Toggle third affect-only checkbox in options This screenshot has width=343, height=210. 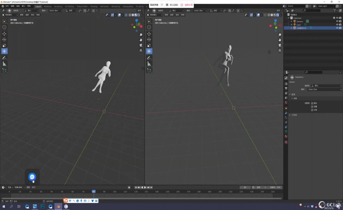coord(312,110)
